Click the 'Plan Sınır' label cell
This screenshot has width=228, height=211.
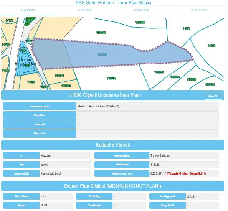pyautogui.click(x=40, y=134)
